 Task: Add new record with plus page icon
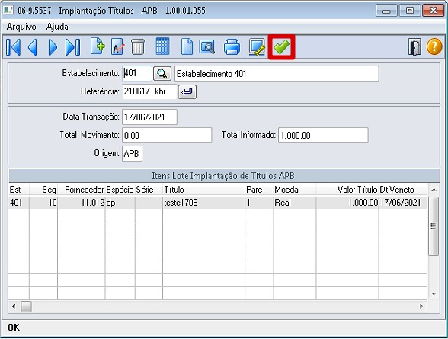(x=98, y=46)
